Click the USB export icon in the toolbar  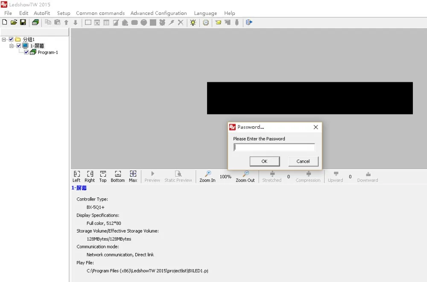(x=237, y=22)
